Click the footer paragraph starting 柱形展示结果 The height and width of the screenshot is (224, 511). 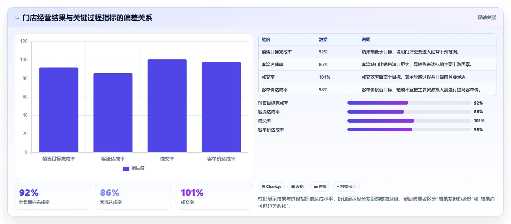click(376, 202)
